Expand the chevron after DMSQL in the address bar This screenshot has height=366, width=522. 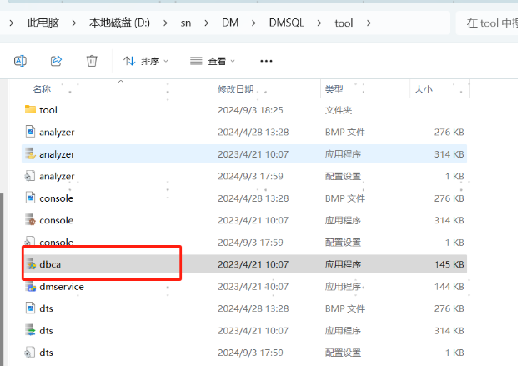coord(319,23)
